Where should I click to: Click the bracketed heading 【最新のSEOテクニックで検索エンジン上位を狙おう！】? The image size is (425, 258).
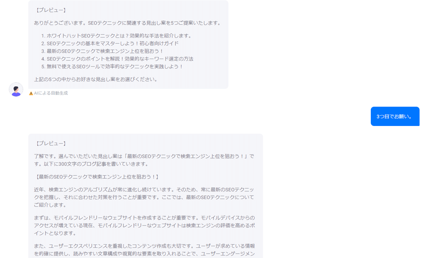tap(97, 177)
